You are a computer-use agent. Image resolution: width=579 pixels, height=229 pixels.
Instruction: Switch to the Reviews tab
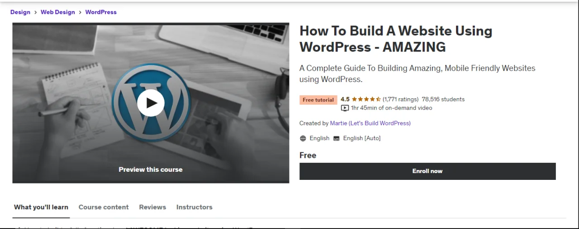(152, 207)
